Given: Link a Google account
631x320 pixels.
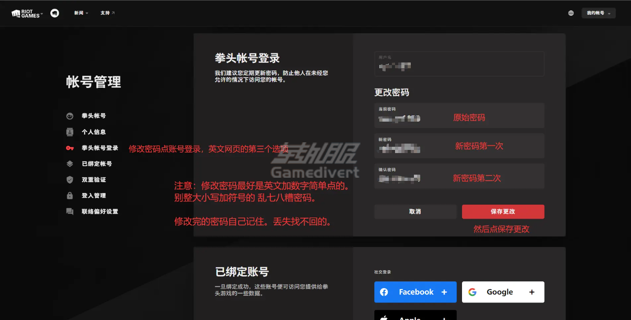Looking at the screenshot, I should [503, 292].
